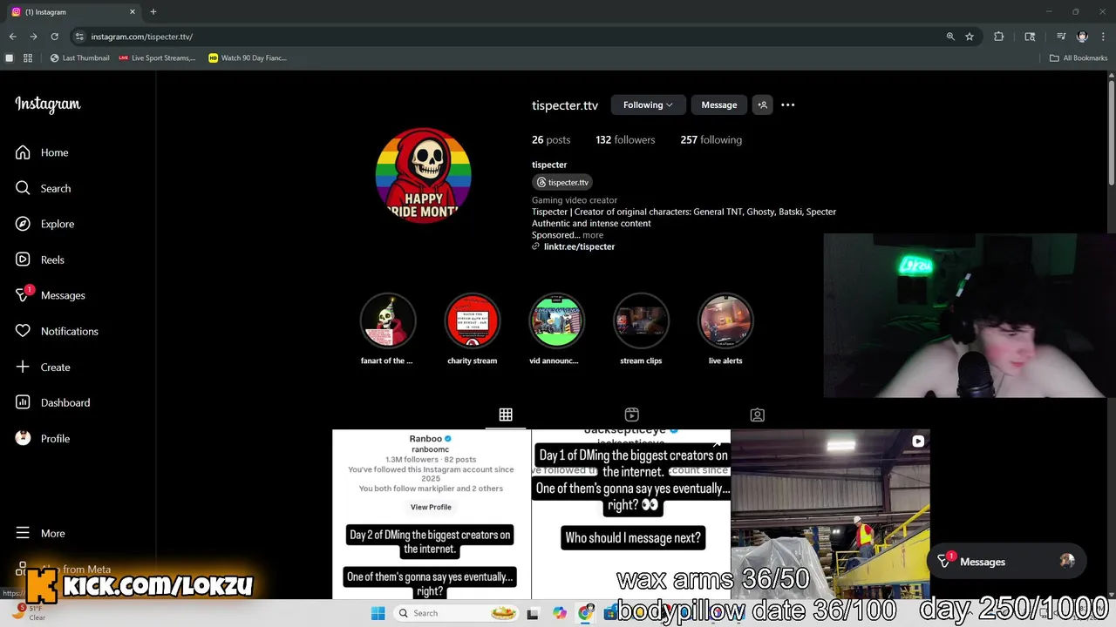Image resolution: width=1116 pixels, height=627 pixels.
Task: Click the Windows taskbar search box
Action: tap(453, 613)
